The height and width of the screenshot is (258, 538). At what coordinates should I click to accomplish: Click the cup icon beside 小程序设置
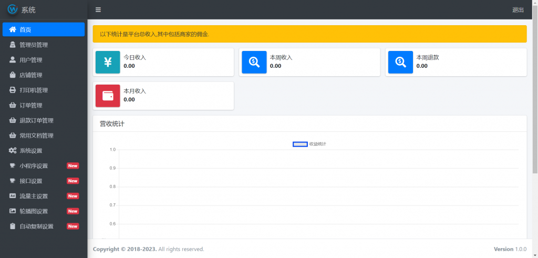[x=13, y=166]
